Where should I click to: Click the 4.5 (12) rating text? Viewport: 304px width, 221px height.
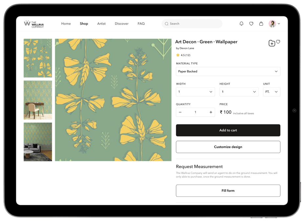click(x=186, y=55)
